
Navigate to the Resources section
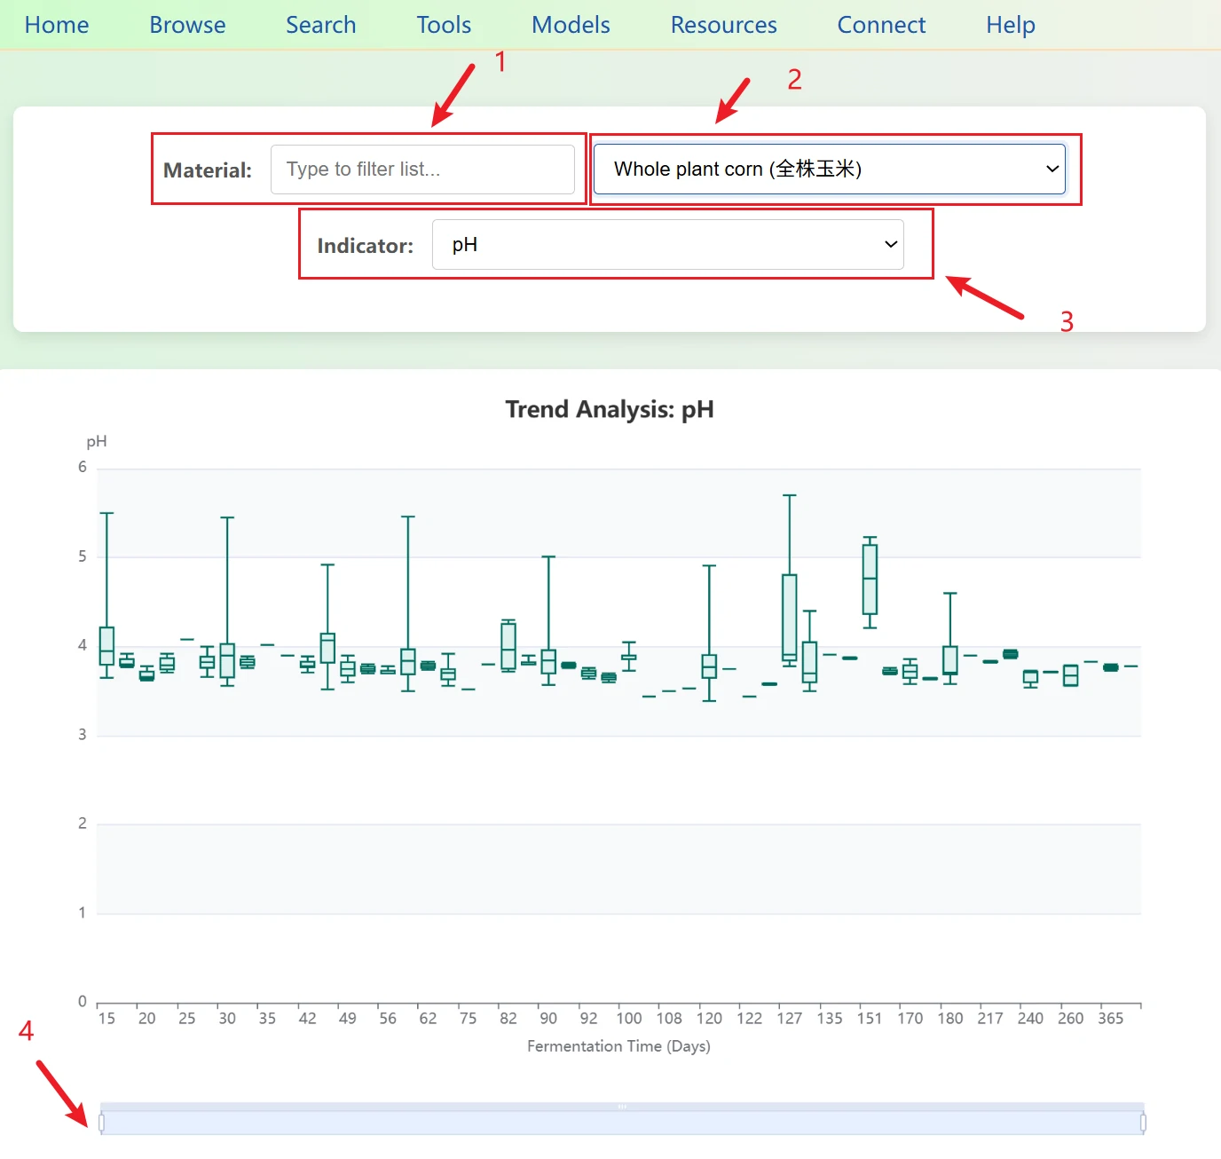[723, 25]
